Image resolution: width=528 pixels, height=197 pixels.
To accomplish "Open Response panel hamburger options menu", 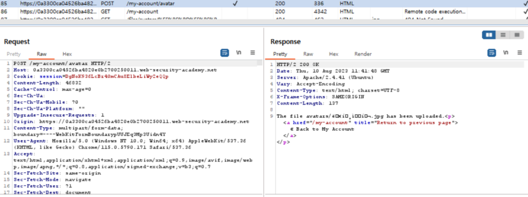I will 520,53.
